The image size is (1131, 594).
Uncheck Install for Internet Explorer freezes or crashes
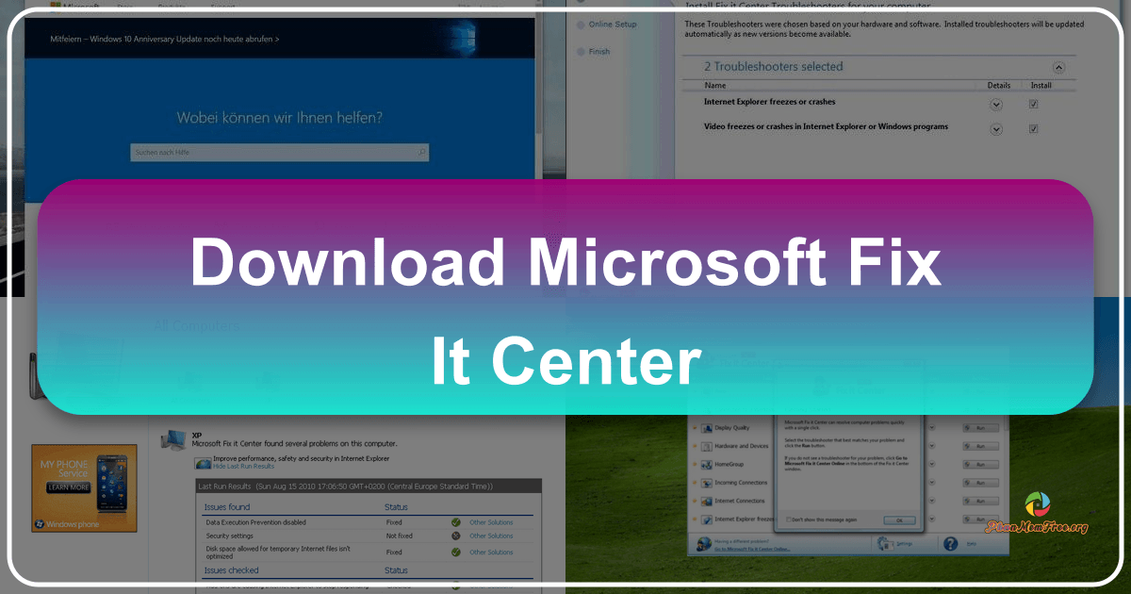(x=1033, y=104)
